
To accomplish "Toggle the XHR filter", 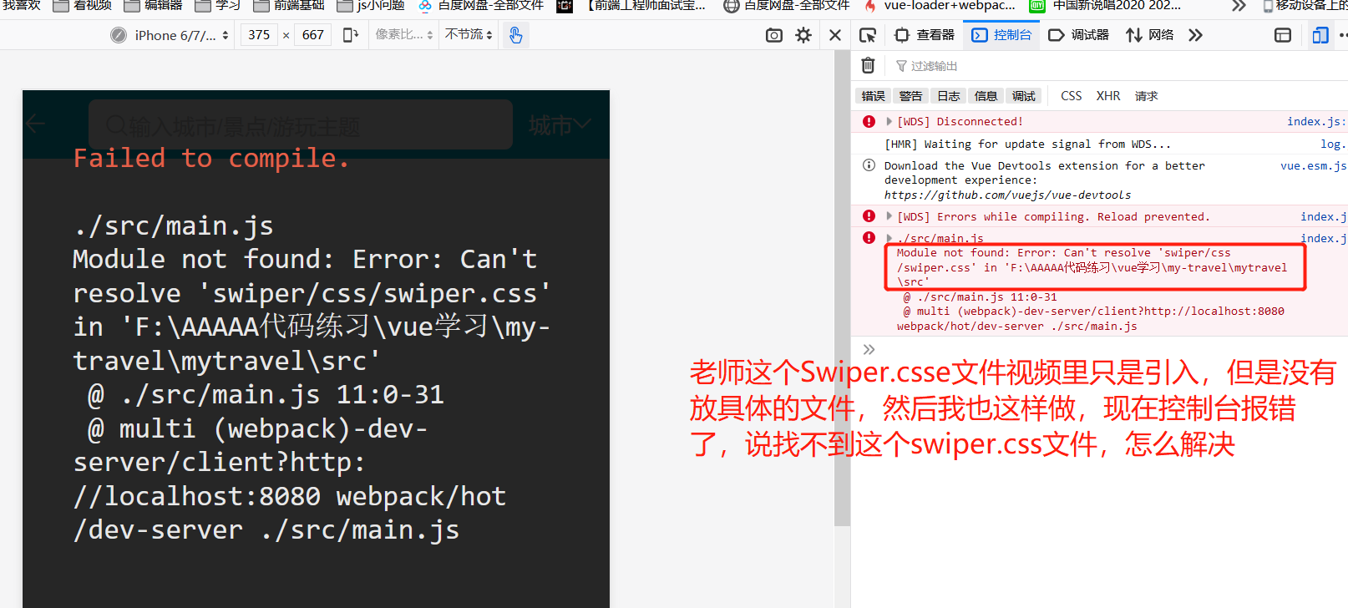I will pyautogui.click(x=1108, y=96).
